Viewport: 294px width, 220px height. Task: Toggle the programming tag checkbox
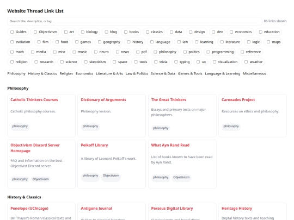click(208, 52)
